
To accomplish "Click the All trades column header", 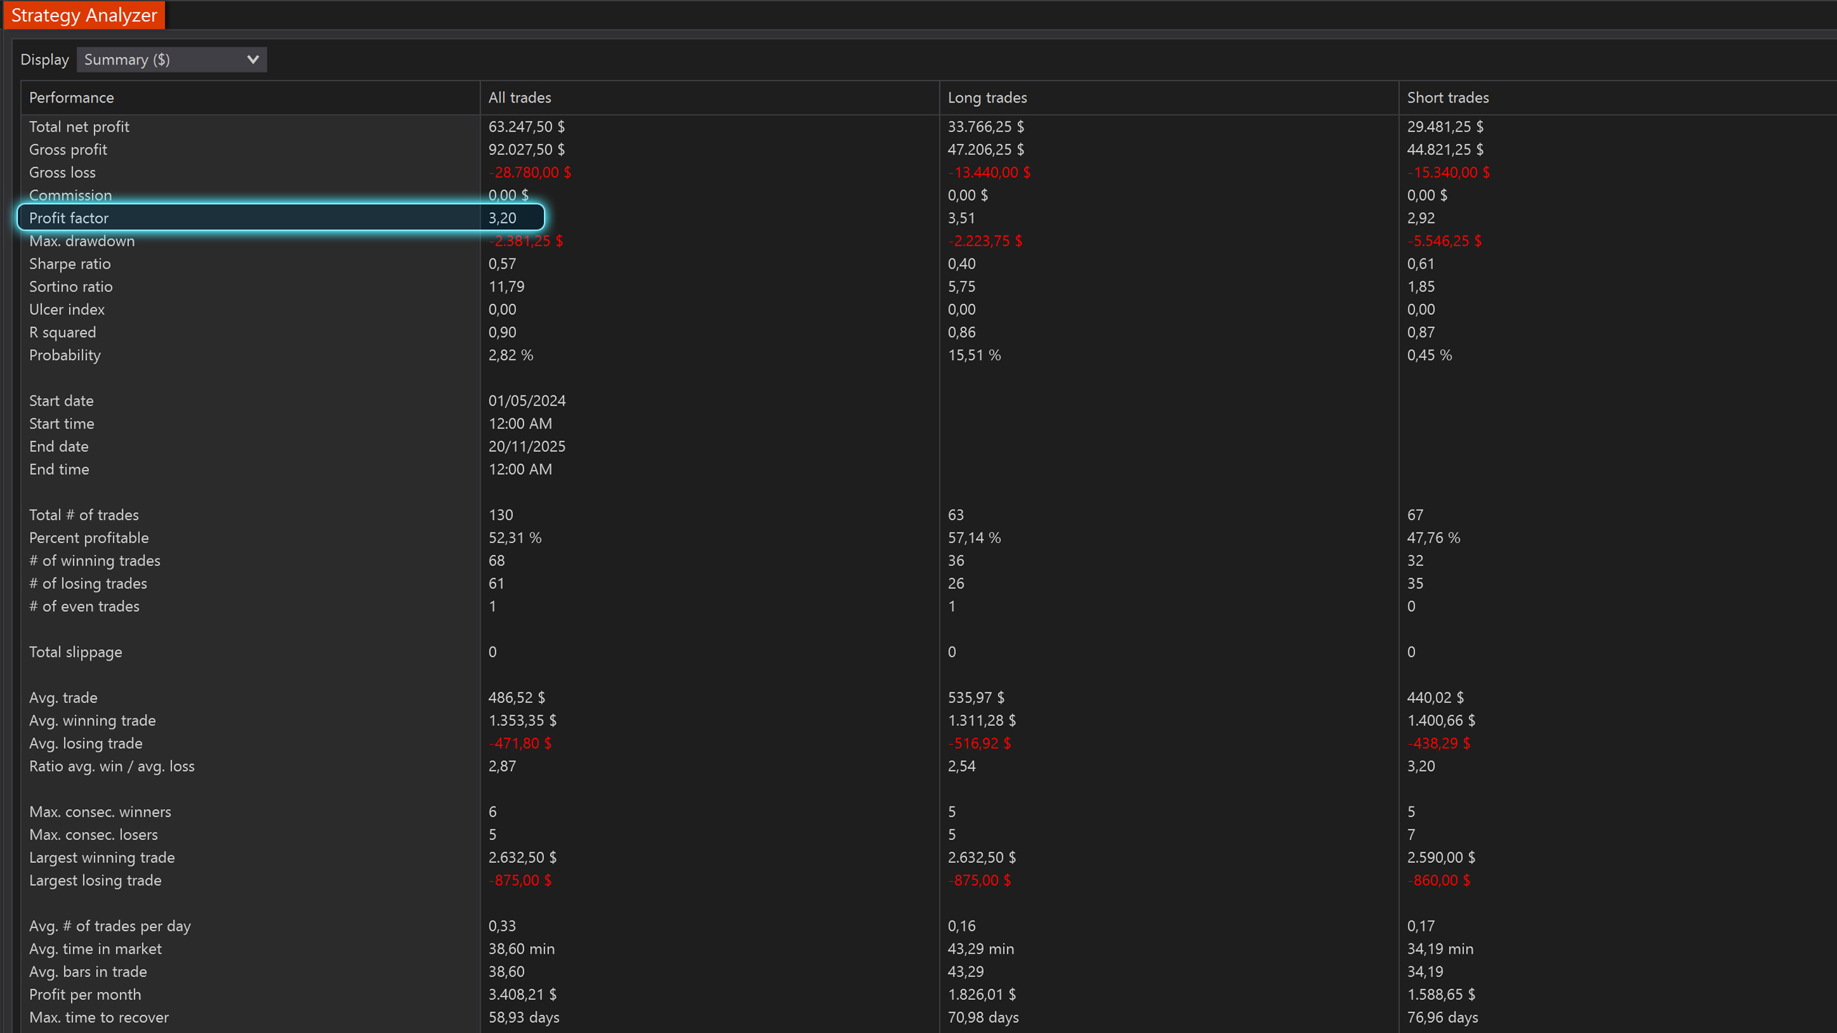I will tap(520, 98).
